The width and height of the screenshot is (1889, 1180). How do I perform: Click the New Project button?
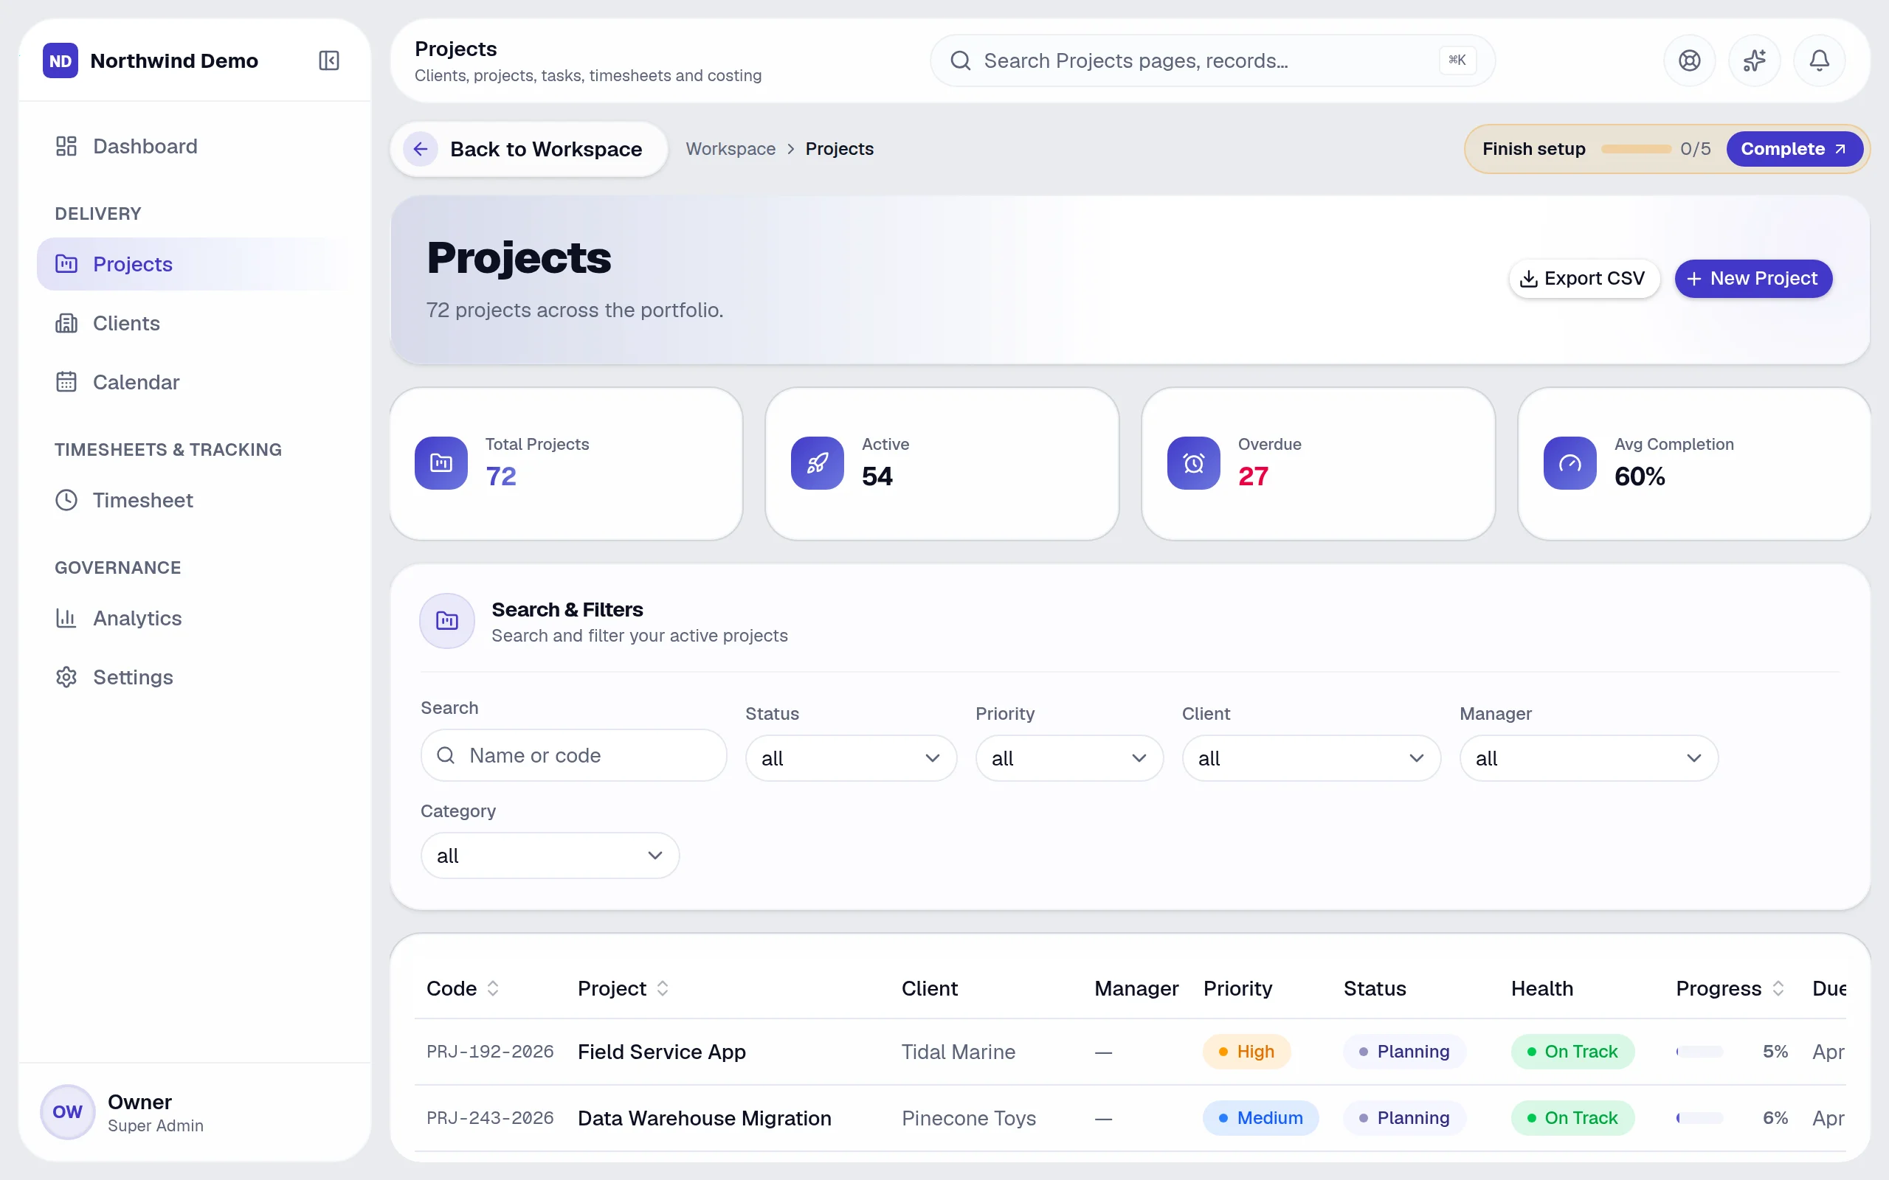1753,279
